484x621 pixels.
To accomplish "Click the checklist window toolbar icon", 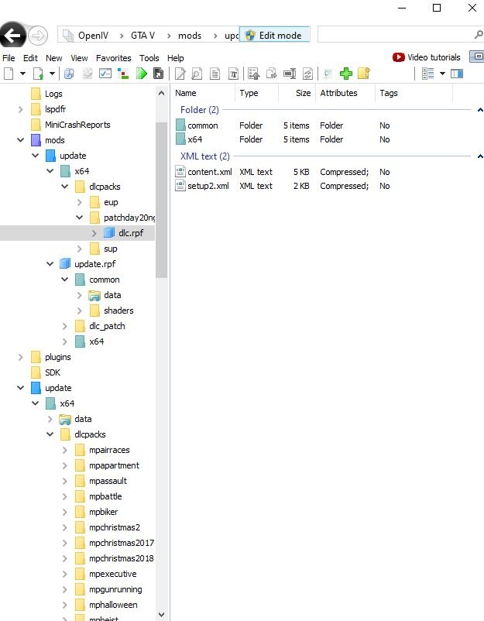I will tap(105, 74).
